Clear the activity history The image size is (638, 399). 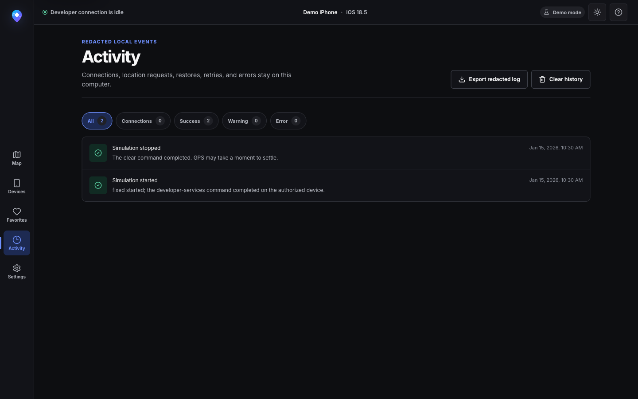click(x=560, y=79)
